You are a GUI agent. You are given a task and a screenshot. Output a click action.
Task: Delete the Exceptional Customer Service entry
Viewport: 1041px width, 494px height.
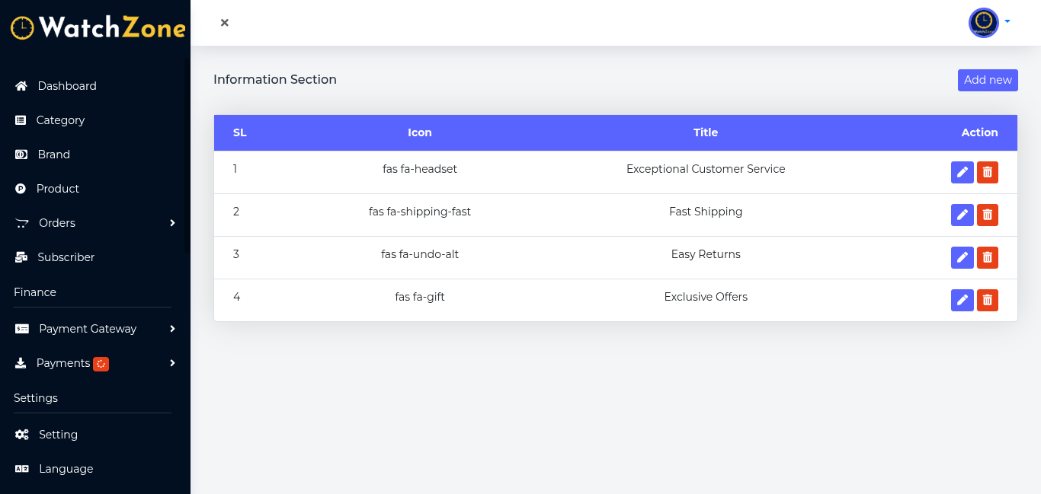pyautogui.click(x=988, y=173)
